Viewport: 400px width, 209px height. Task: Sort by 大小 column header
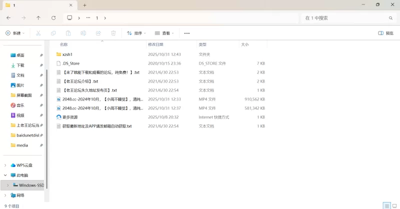[x=245, y=44]
